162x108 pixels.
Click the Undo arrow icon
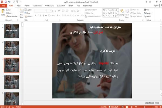tap(9, 2)
